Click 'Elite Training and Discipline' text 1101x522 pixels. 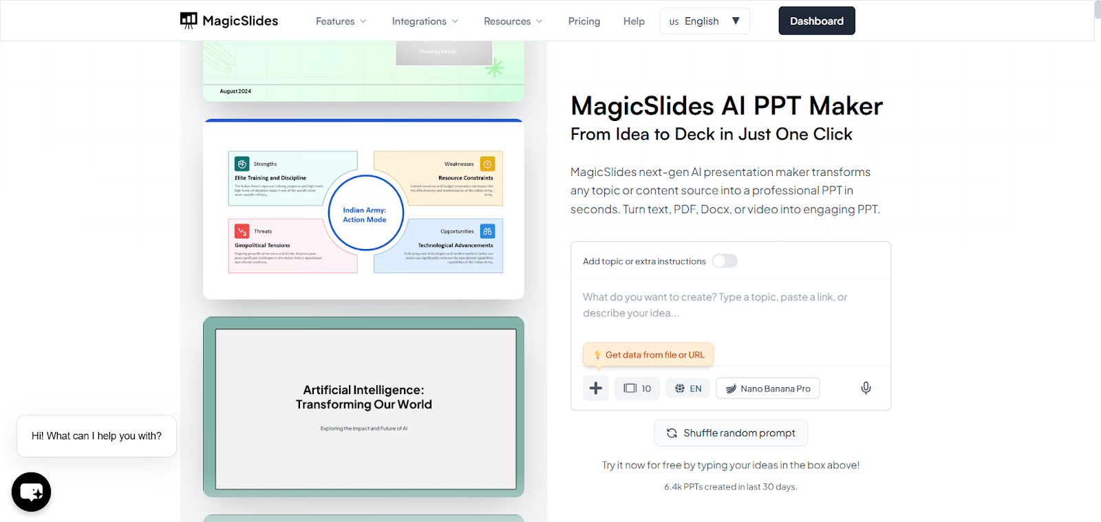(x=270, y=178)
